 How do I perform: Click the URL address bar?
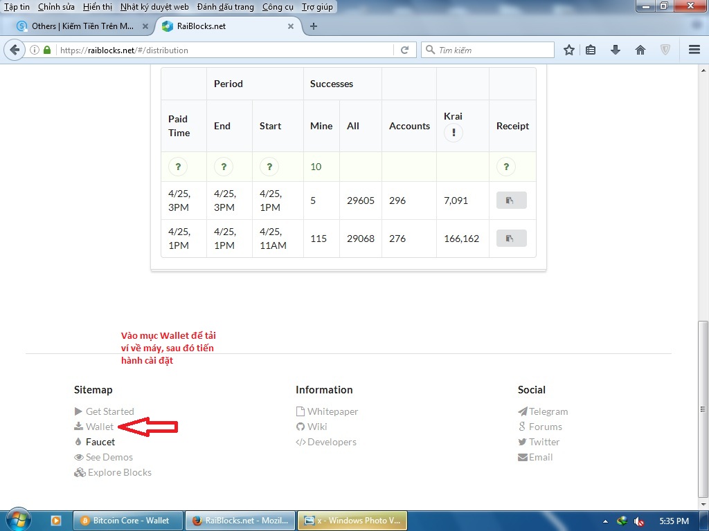(x=225, y=50)
